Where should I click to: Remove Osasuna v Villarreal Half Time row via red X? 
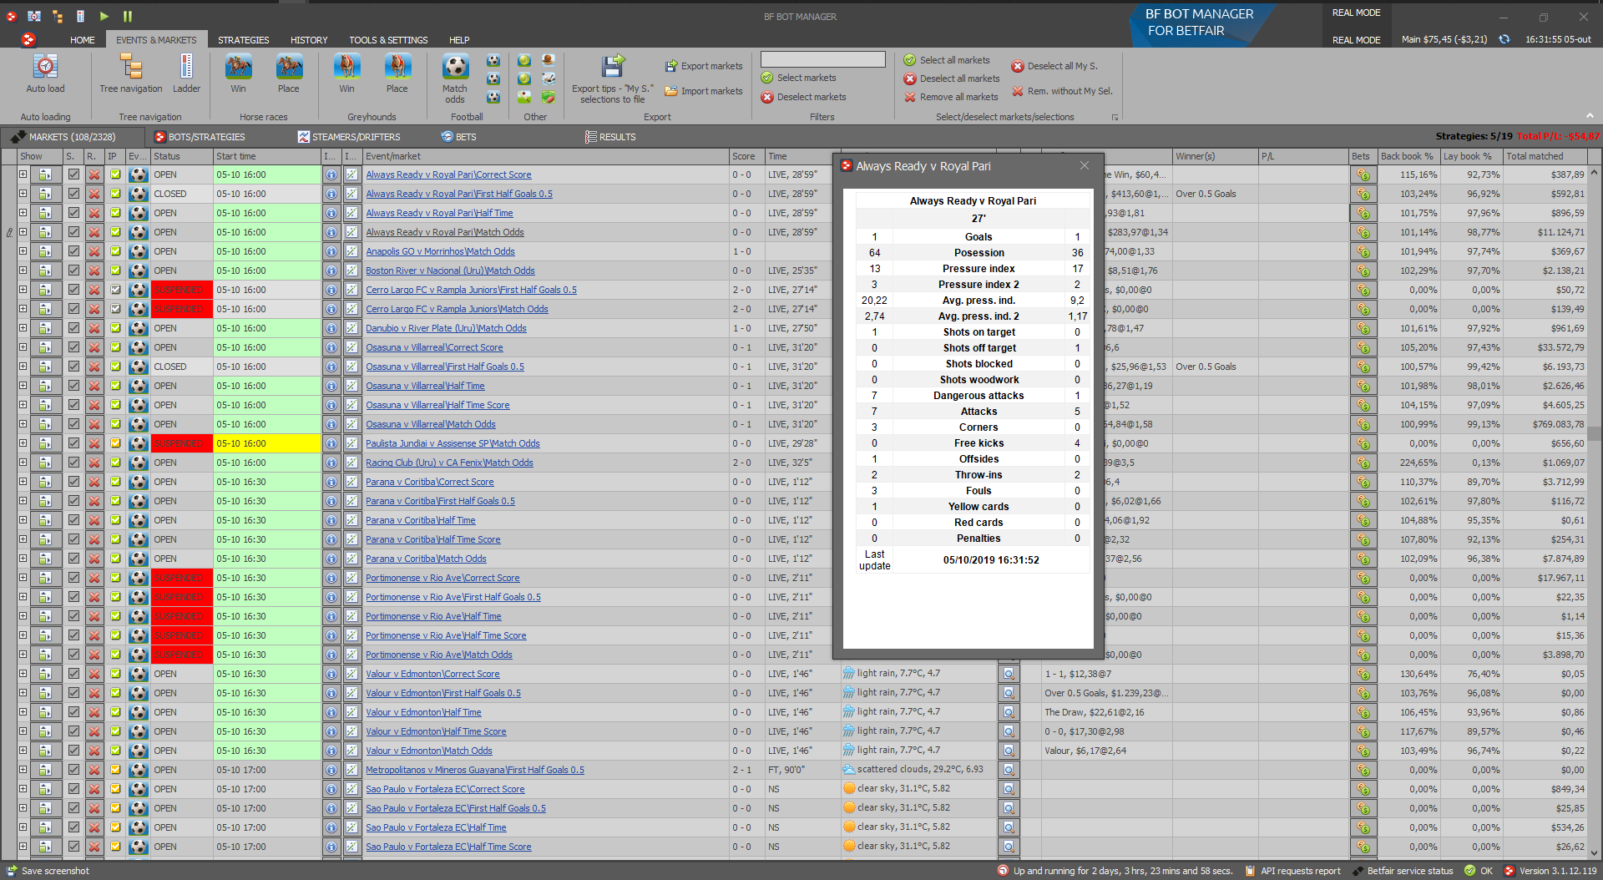click(94, 386)
